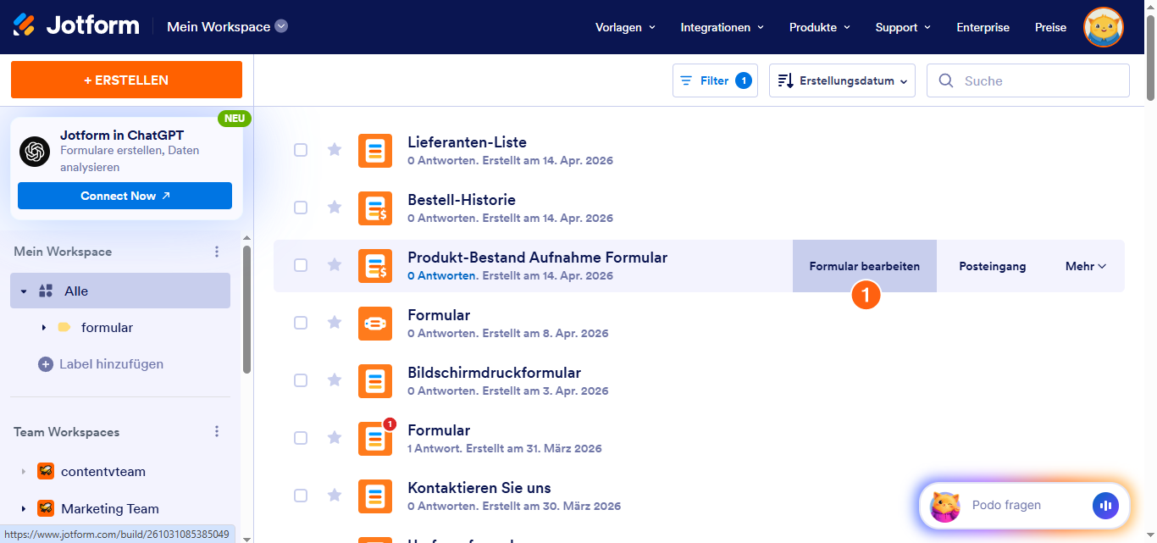Screen dimensions: 1157x543
Task: Open the Mehr dropdown for Produkt-Bestand Aufnahme Formular
Action: pyautogui.click(x=1085, y=265)
